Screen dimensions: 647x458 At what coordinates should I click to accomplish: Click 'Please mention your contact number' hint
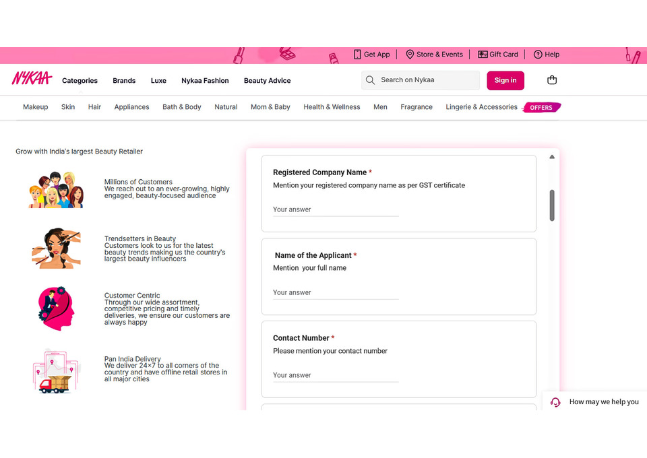click(330, 351)
